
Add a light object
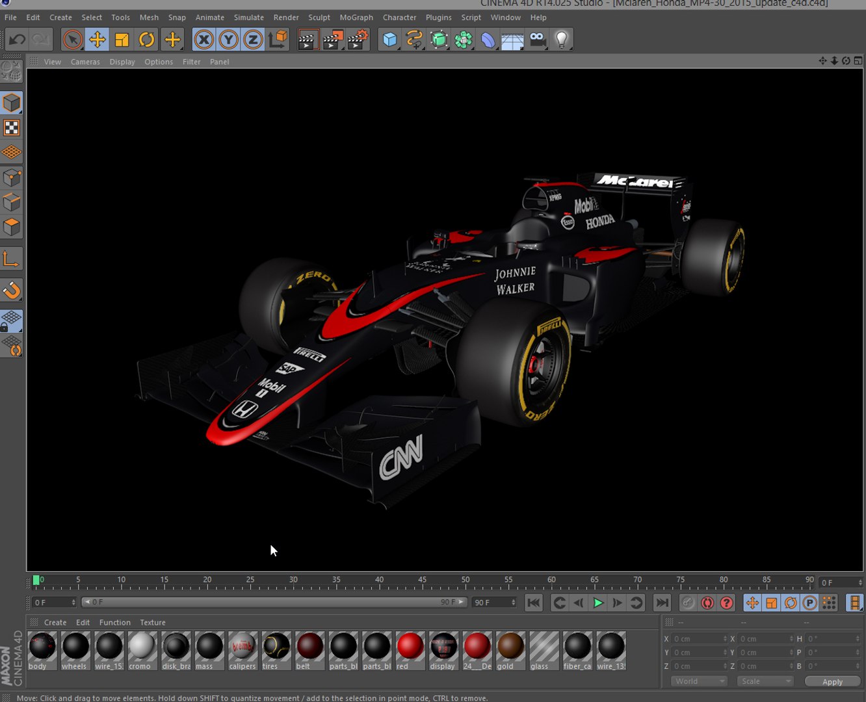coord(562,40)
